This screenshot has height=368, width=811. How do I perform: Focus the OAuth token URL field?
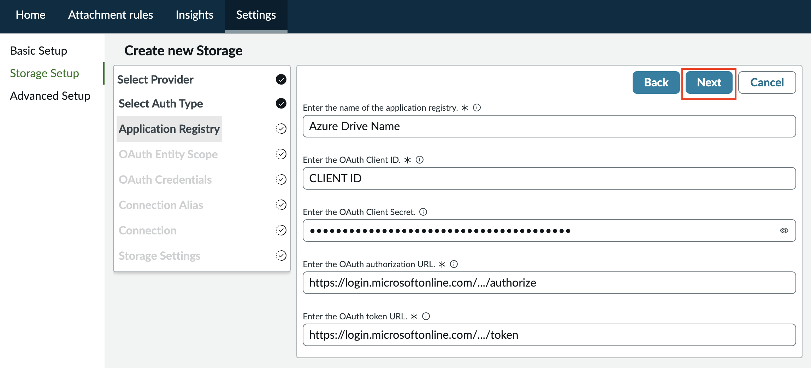(x=549, y=335)
